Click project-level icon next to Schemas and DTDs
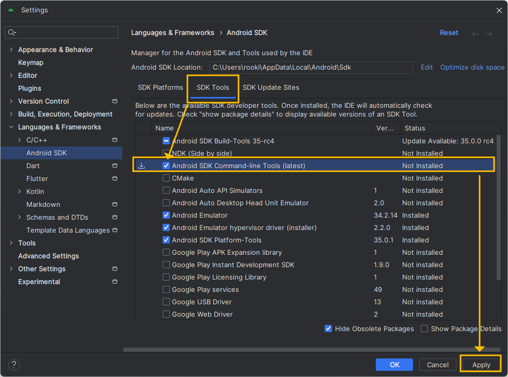The height and width of the screenshot is (377, 508). (x=115, y=217)
